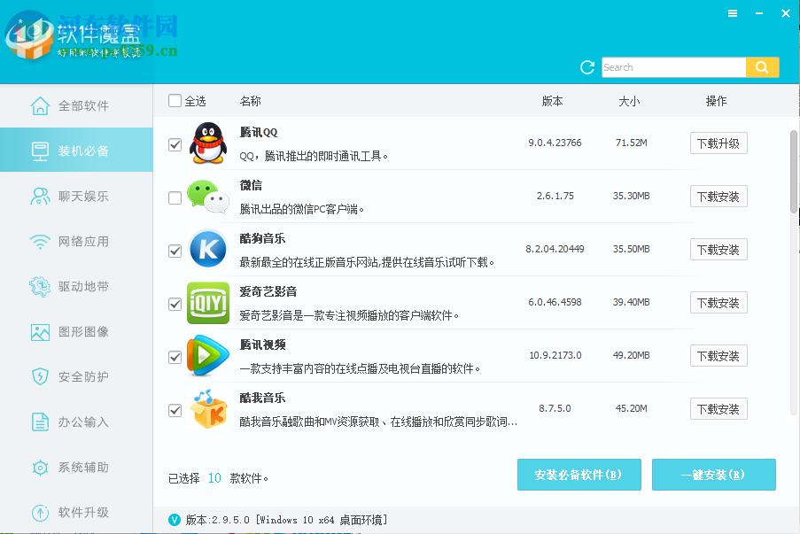Click 下载升级 for 腾讯QQ
The width and height of the screenshot is (800, 534).
718,143
